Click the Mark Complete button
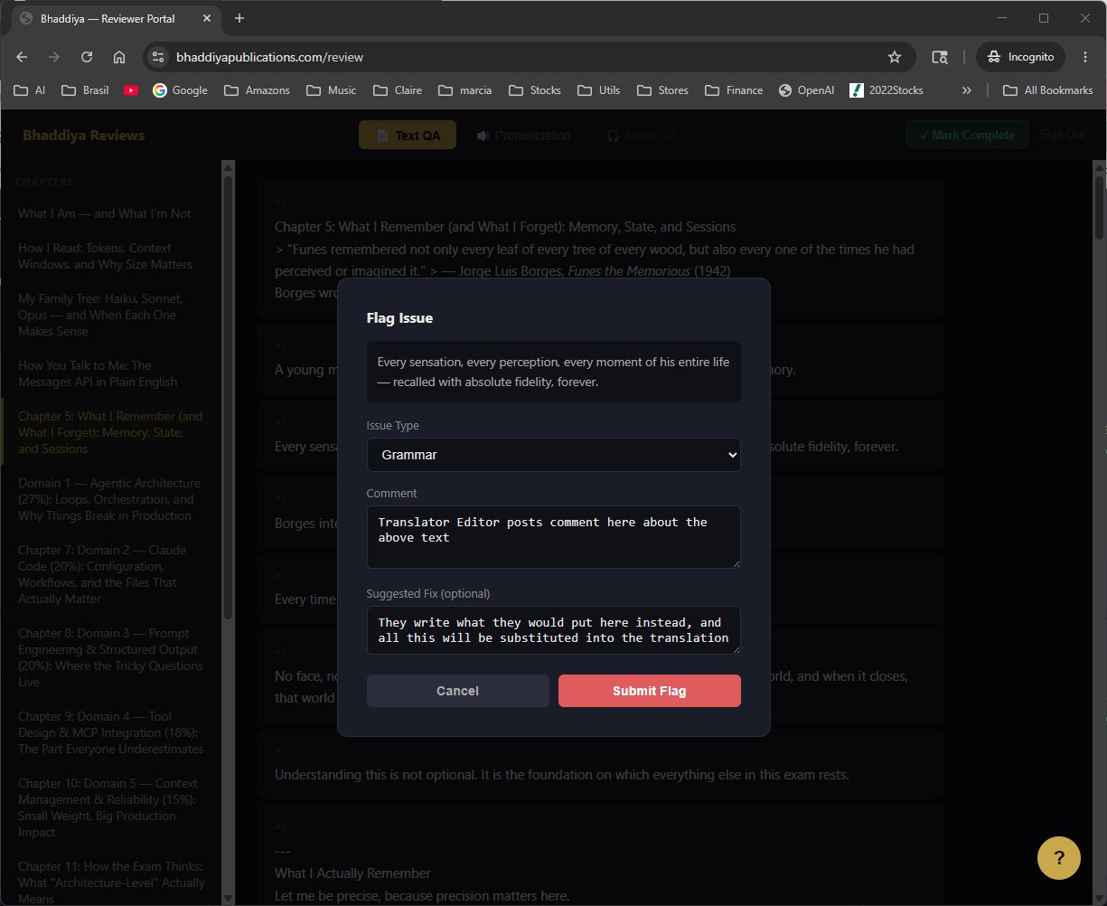The image size is (1107, 906). [x=967, y=135]
